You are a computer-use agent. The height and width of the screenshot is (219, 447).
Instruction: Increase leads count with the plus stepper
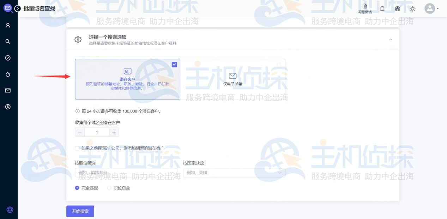114,132
